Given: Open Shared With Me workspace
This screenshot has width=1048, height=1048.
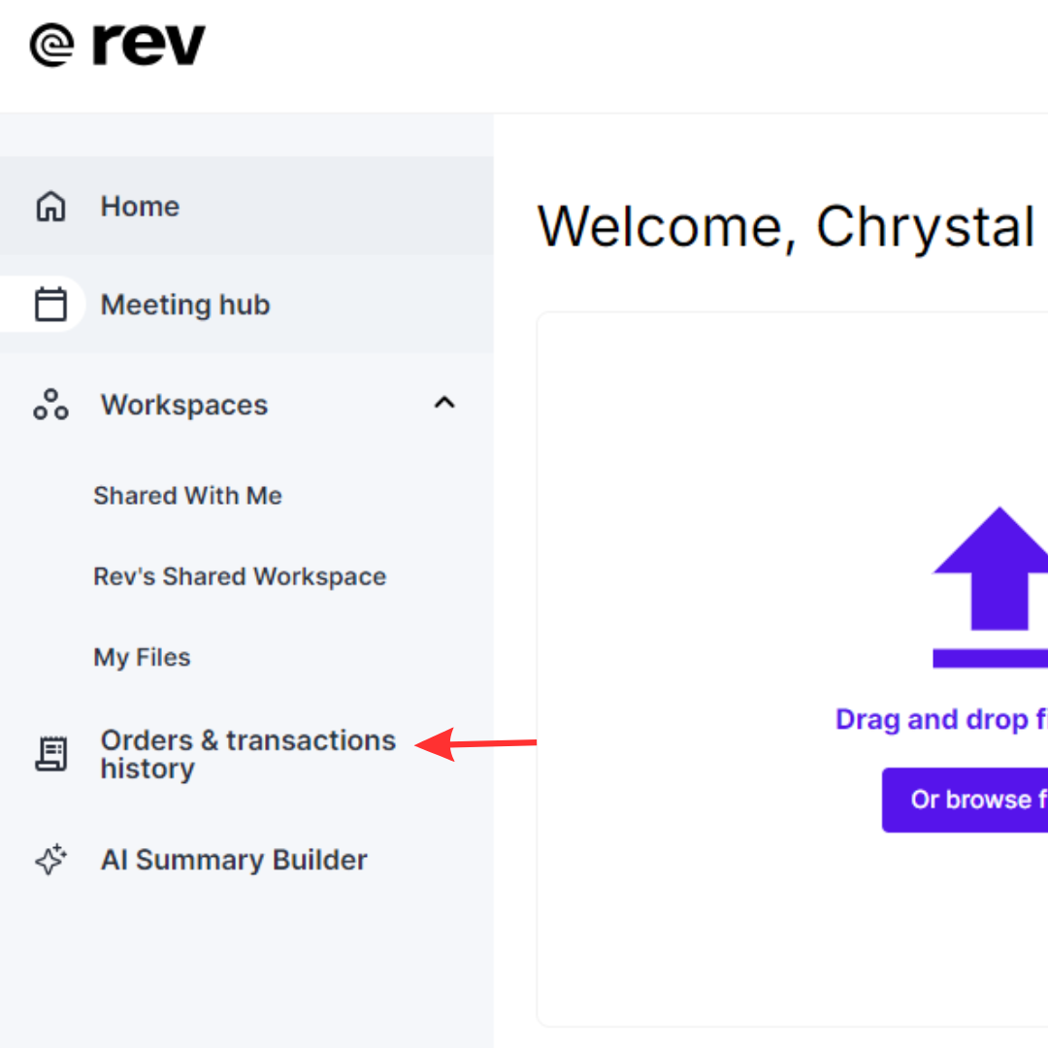Looking at the screenshot, I should point(188,496).
